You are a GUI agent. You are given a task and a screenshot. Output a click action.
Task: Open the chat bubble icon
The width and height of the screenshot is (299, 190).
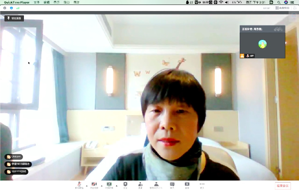[172, 185]
